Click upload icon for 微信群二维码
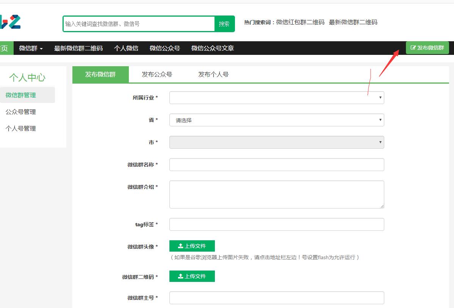 tap(181, 276)
